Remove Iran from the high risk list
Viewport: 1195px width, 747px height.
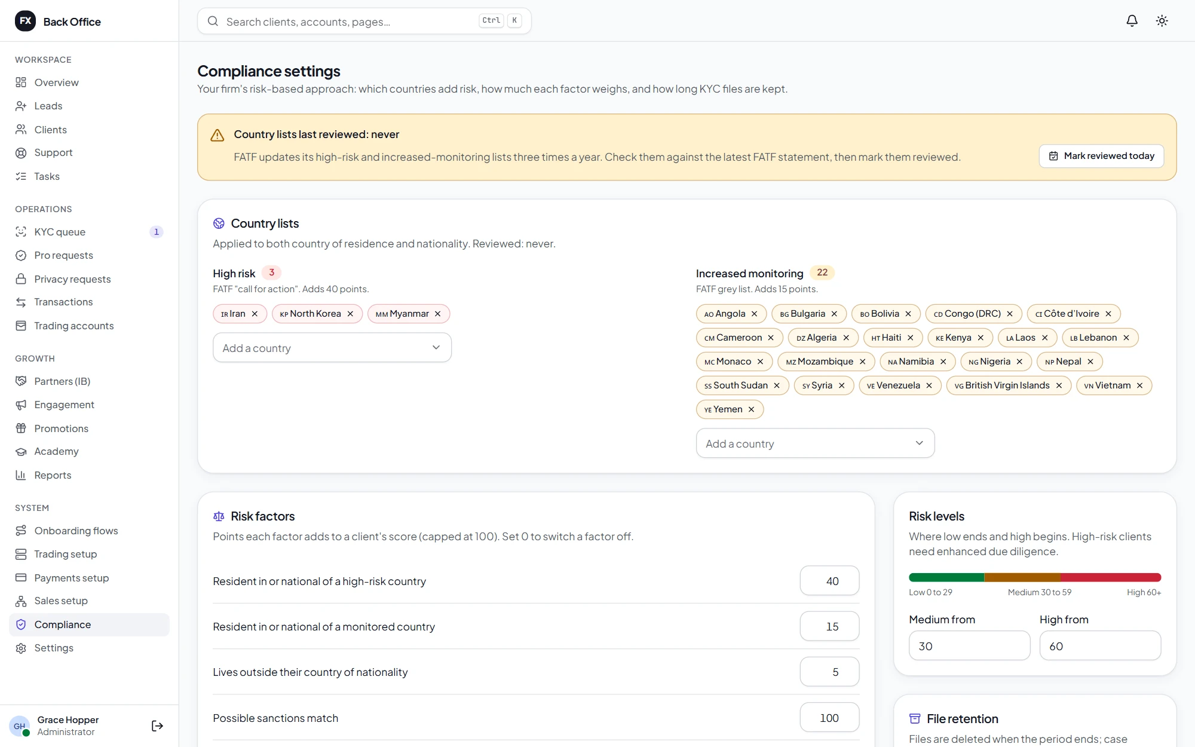pyautogui.click(x=255, y=314)
